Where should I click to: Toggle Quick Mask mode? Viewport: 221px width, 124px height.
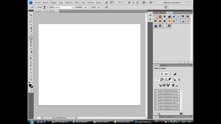tap(31, 90)
